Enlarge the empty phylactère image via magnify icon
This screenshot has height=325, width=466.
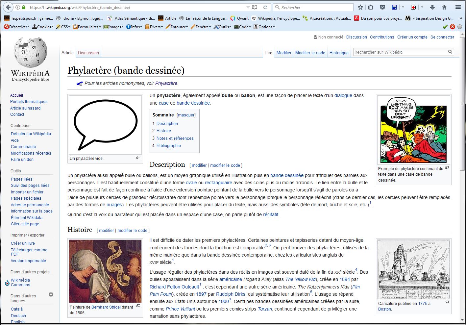pos(138,158)
